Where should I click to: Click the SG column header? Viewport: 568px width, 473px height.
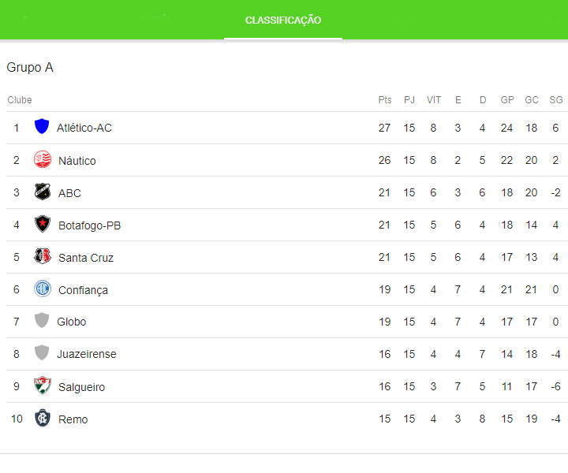[x=556, y=100]
